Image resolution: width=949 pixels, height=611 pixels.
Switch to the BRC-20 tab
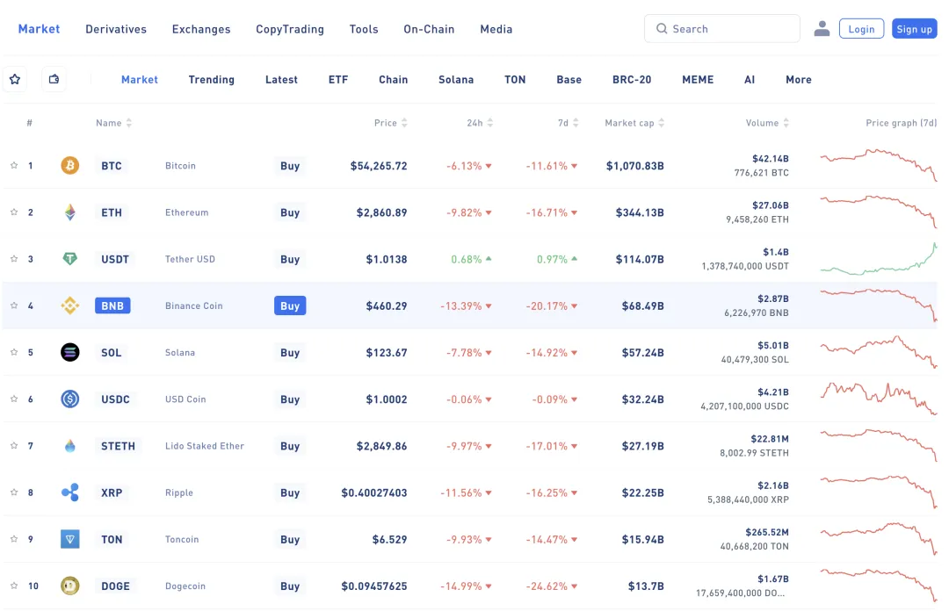(632, 79)
